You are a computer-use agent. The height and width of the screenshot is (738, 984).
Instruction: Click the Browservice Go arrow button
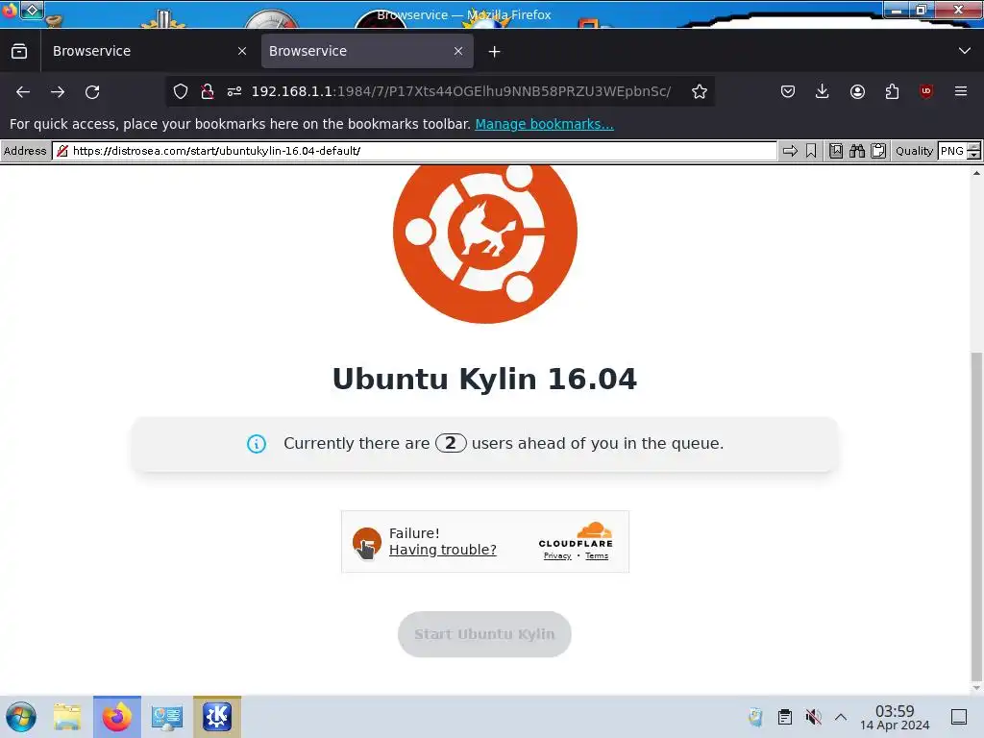[790, 151]
